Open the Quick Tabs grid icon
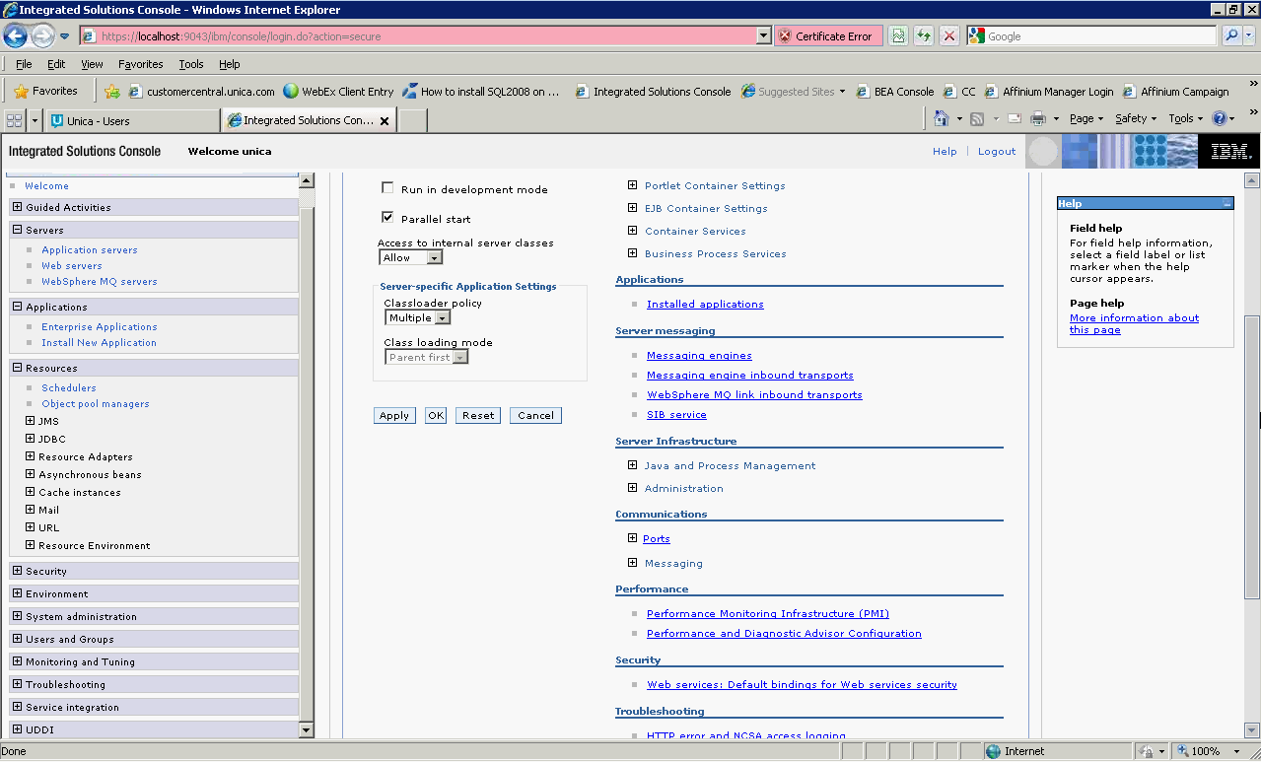The height and width of the screenshot is (762, 1261). click(x=15, y=120)
